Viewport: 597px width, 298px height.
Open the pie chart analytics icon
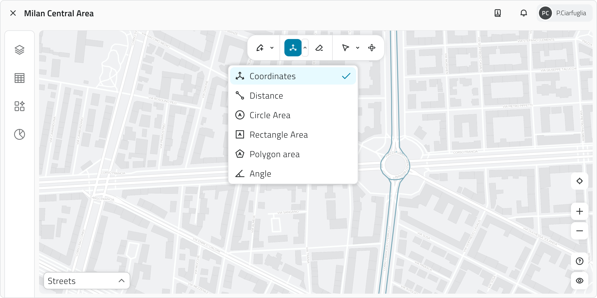(20, 134)
